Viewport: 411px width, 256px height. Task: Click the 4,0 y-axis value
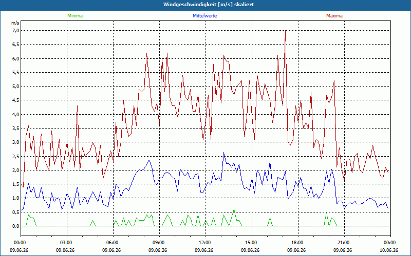[x=16, y=114]
